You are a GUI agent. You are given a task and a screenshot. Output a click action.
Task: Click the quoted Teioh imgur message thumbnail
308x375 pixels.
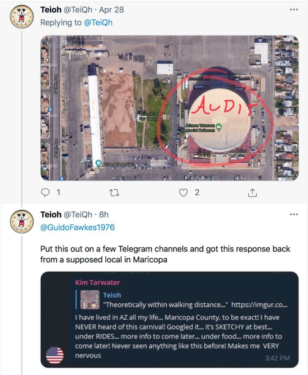tap(90, 300)
